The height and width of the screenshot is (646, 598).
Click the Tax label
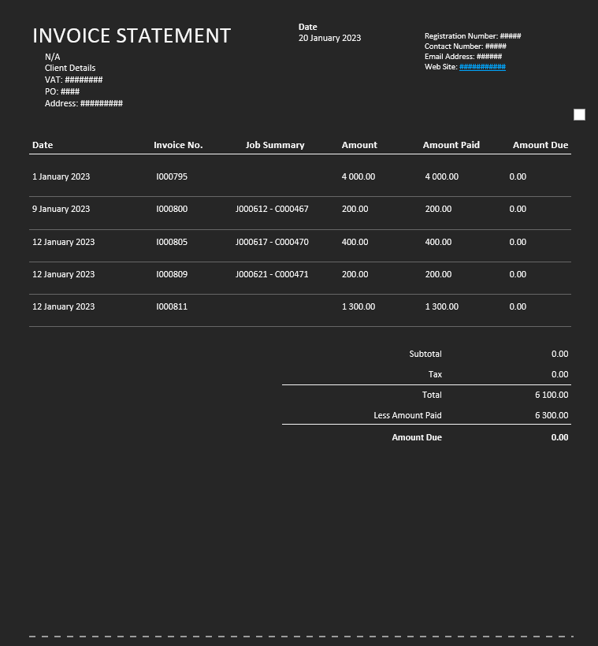click(x=435, y=374)
